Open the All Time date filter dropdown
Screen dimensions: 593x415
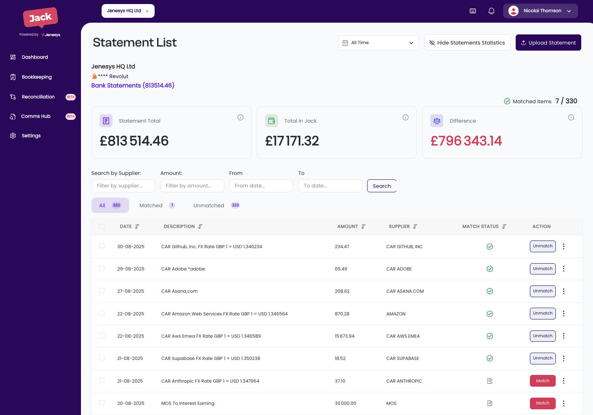point(378,43)
